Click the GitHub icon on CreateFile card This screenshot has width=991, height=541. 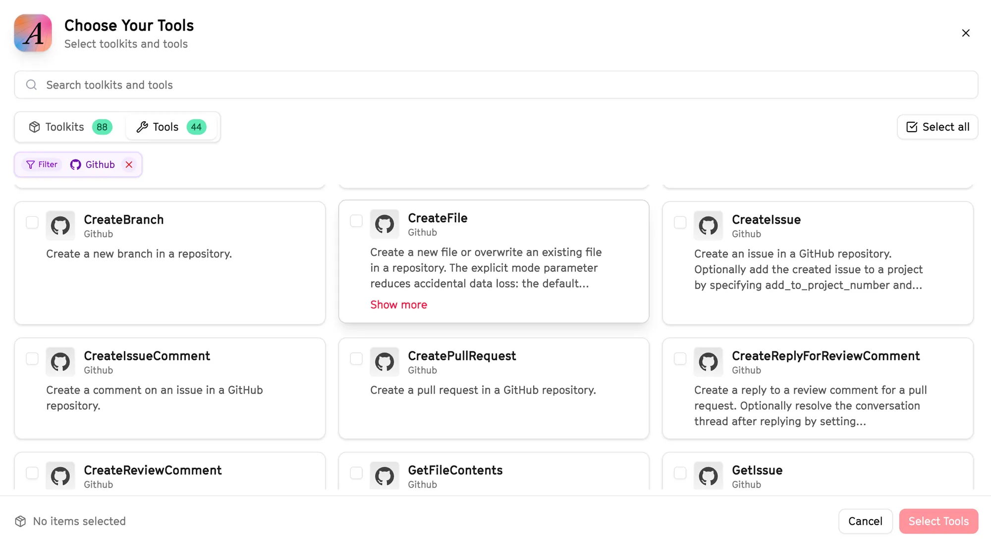tap(385, 224)
